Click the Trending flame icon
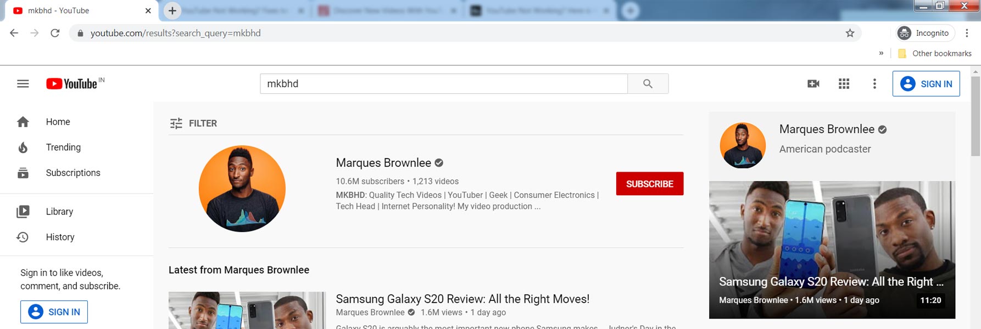This screenshot has width=981, height=329. click(23, 148)
